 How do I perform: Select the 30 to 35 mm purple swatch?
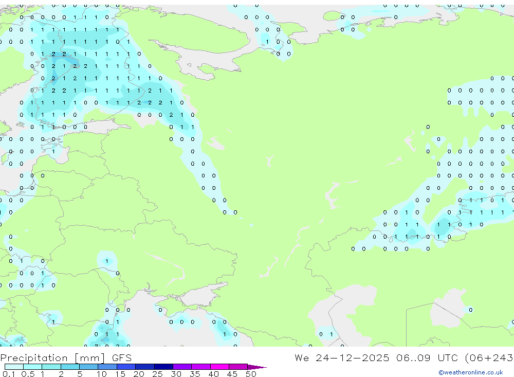point(182,367)
